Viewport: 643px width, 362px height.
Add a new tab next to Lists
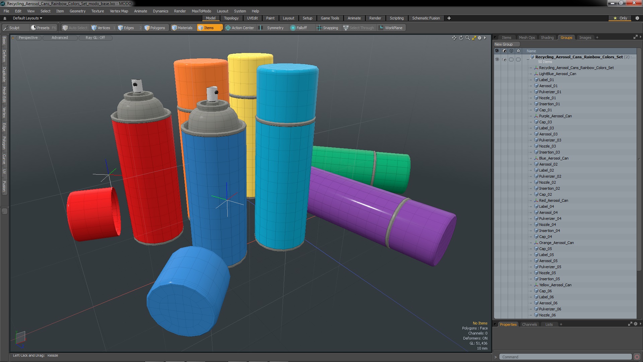[x=561, y=324]
